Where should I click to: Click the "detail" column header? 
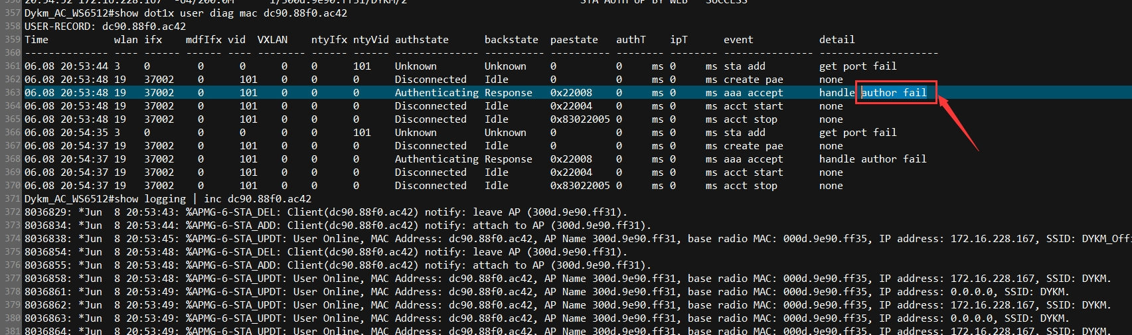837,40
